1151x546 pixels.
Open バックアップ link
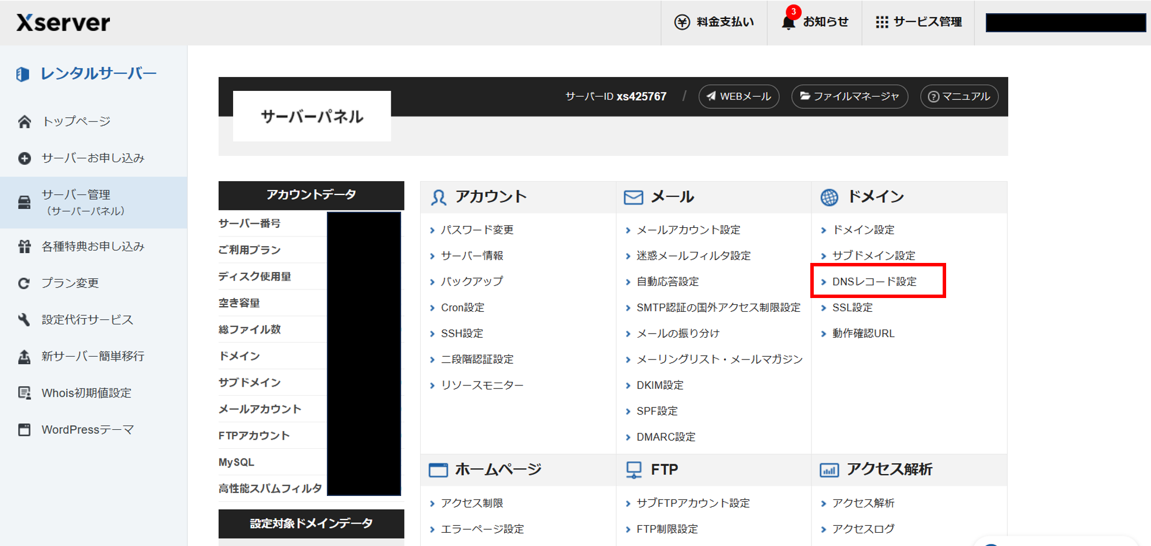click(472, 281)
